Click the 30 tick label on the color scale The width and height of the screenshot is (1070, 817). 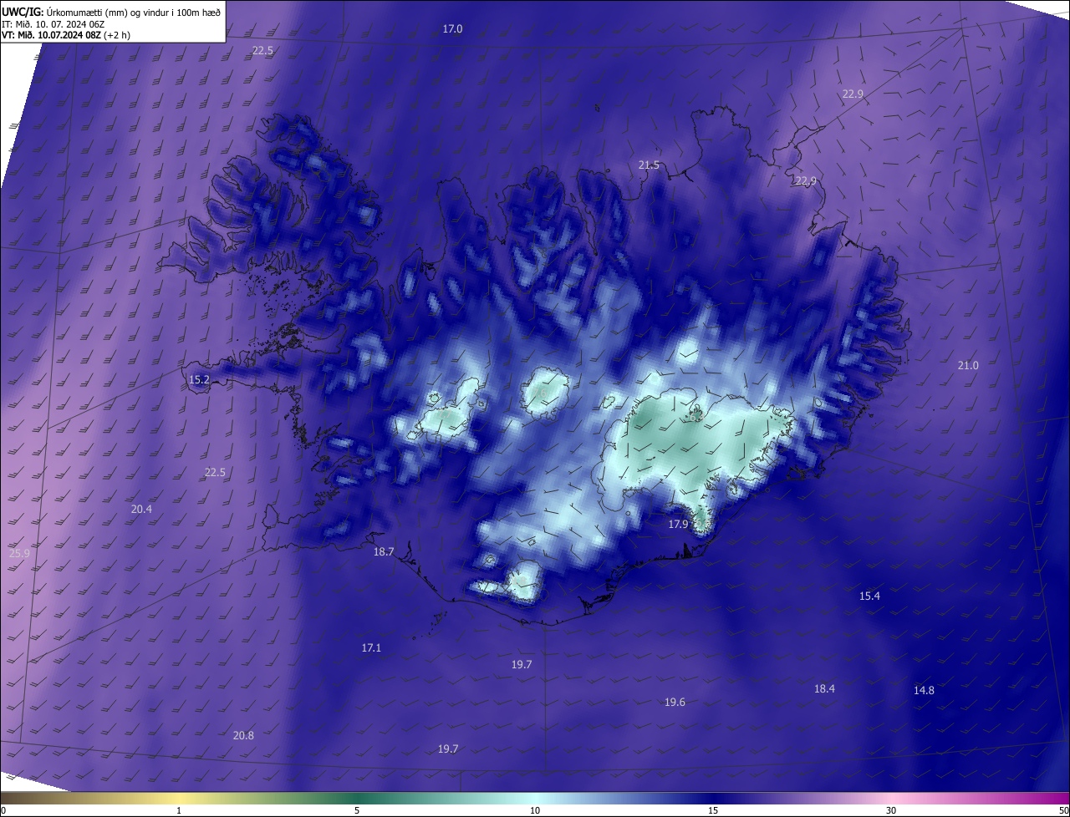(891, 811)
